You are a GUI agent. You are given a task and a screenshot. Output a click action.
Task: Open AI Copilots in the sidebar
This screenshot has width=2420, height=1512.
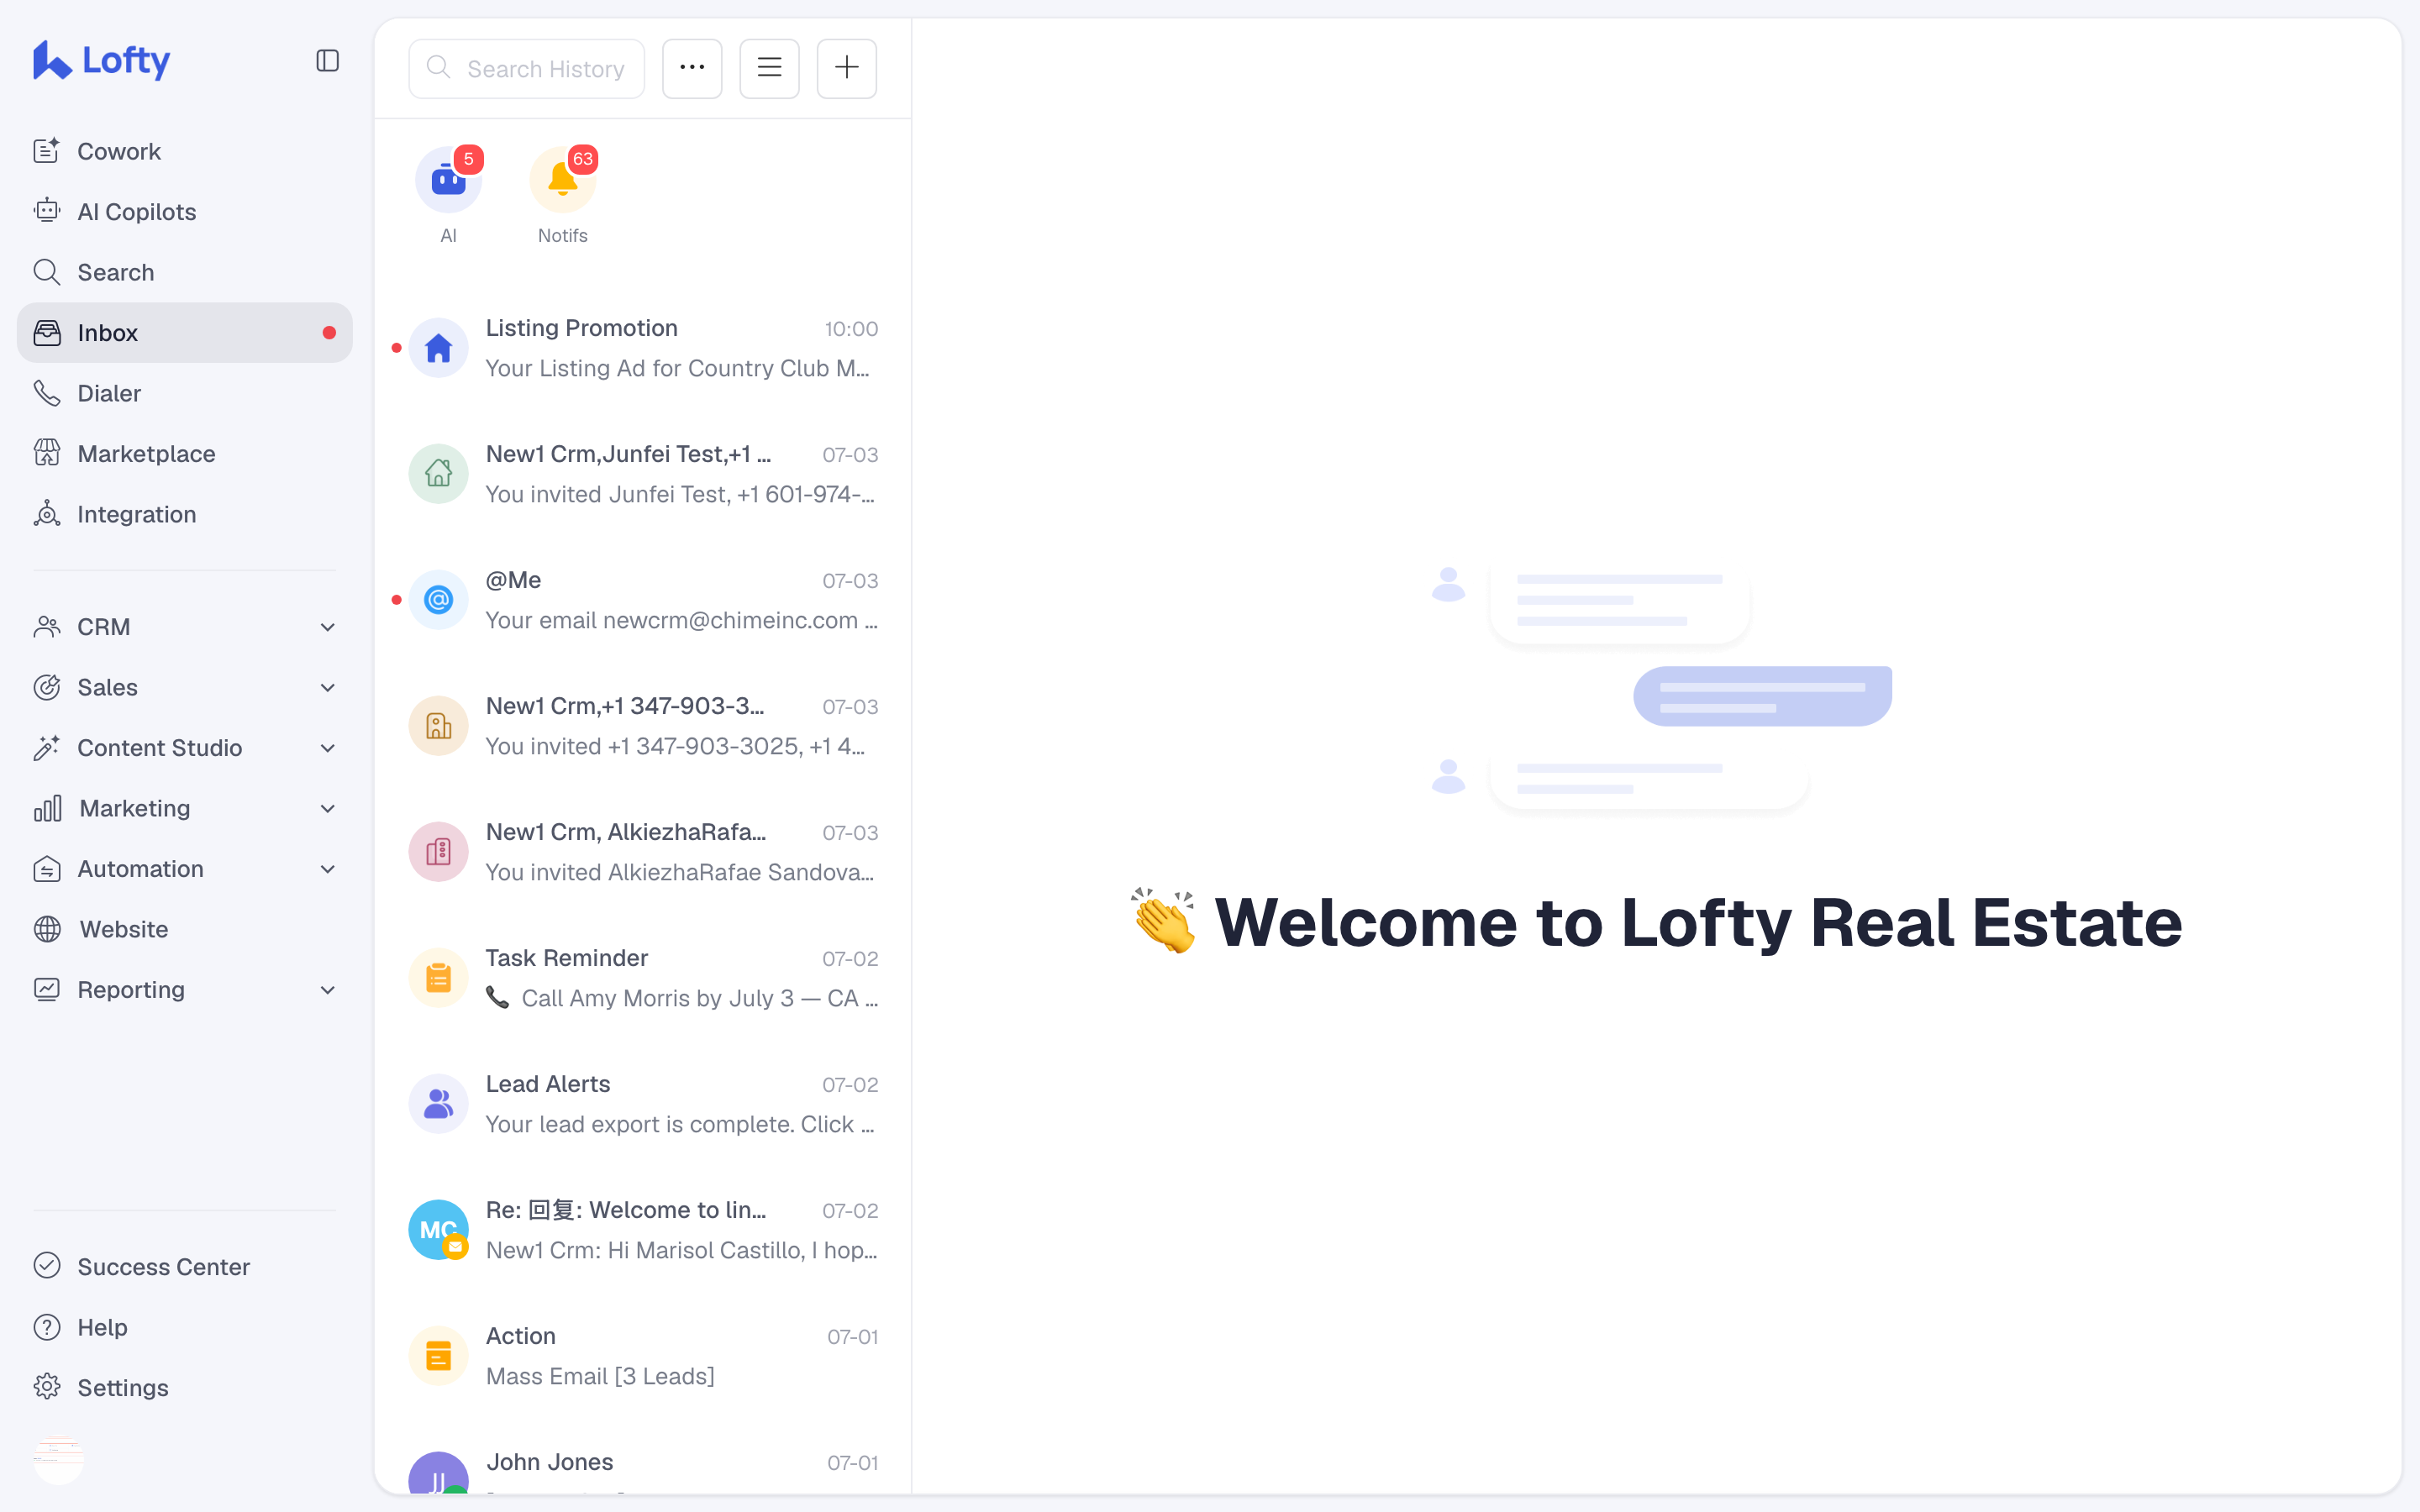(x=185, y=212)
